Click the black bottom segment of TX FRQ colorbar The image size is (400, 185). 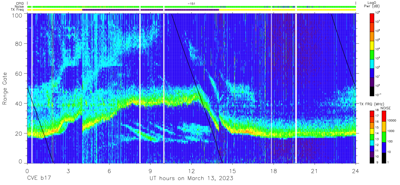(x=371, y=160)
